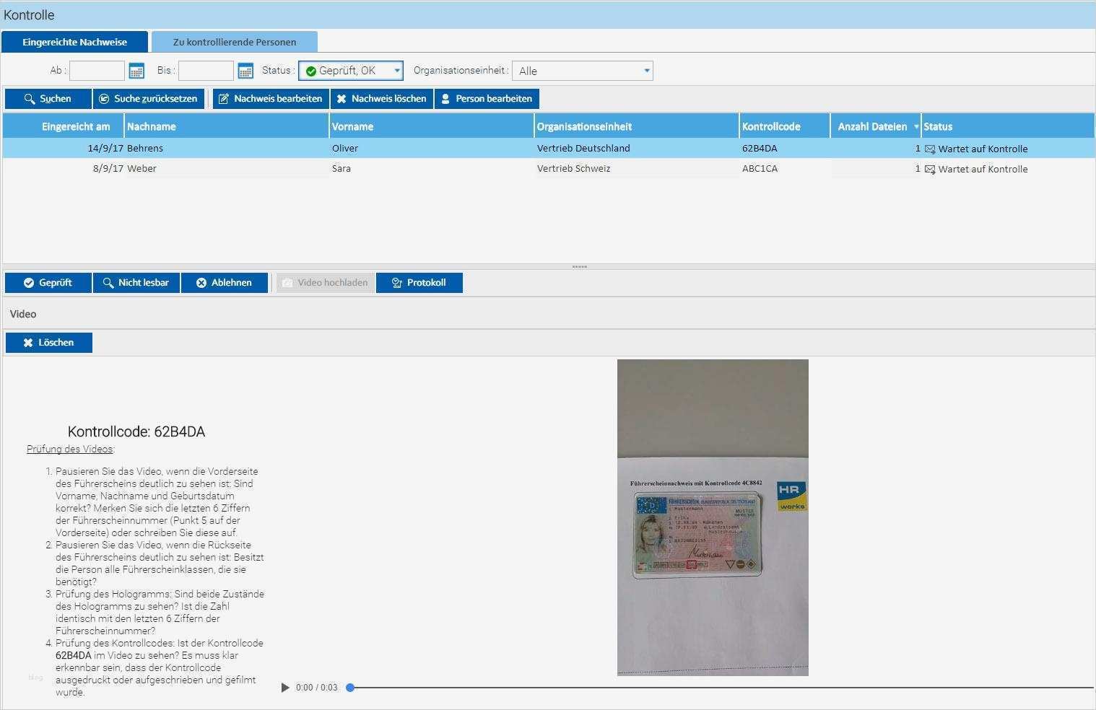
Task: Click Suche zurücksetzen to reset search
Action: click(149, 99)
